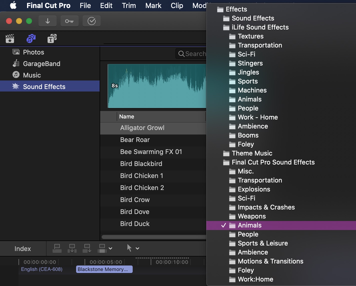The width and height of the screenshot is (356, 286).
Task: Open the timeline Index button
Action: [x=23, y=249]
